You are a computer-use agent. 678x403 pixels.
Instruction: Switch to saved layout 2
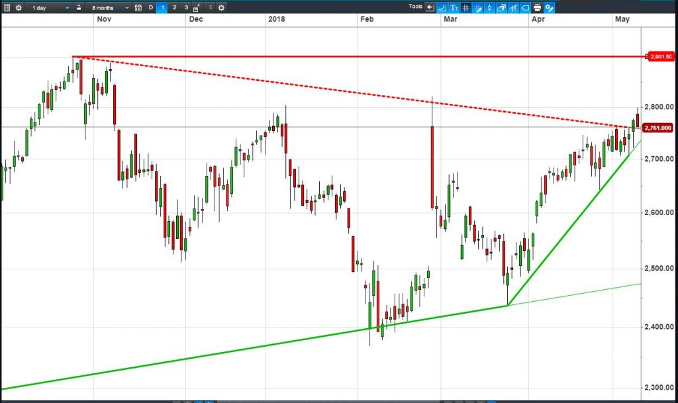(x=174, y=7)
